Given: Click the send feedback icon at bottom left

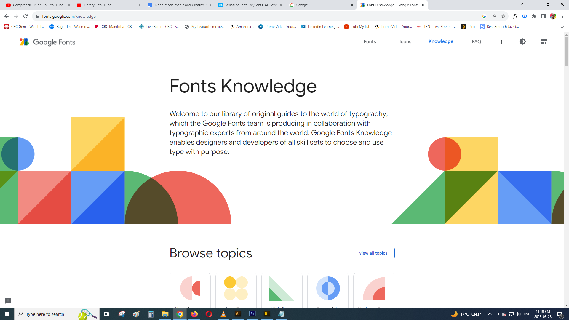Looking at the screenshot, I should [x=8, y=301].
